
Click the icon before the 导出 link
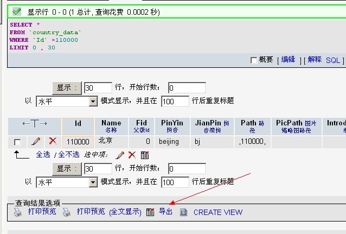click(151, 212)
